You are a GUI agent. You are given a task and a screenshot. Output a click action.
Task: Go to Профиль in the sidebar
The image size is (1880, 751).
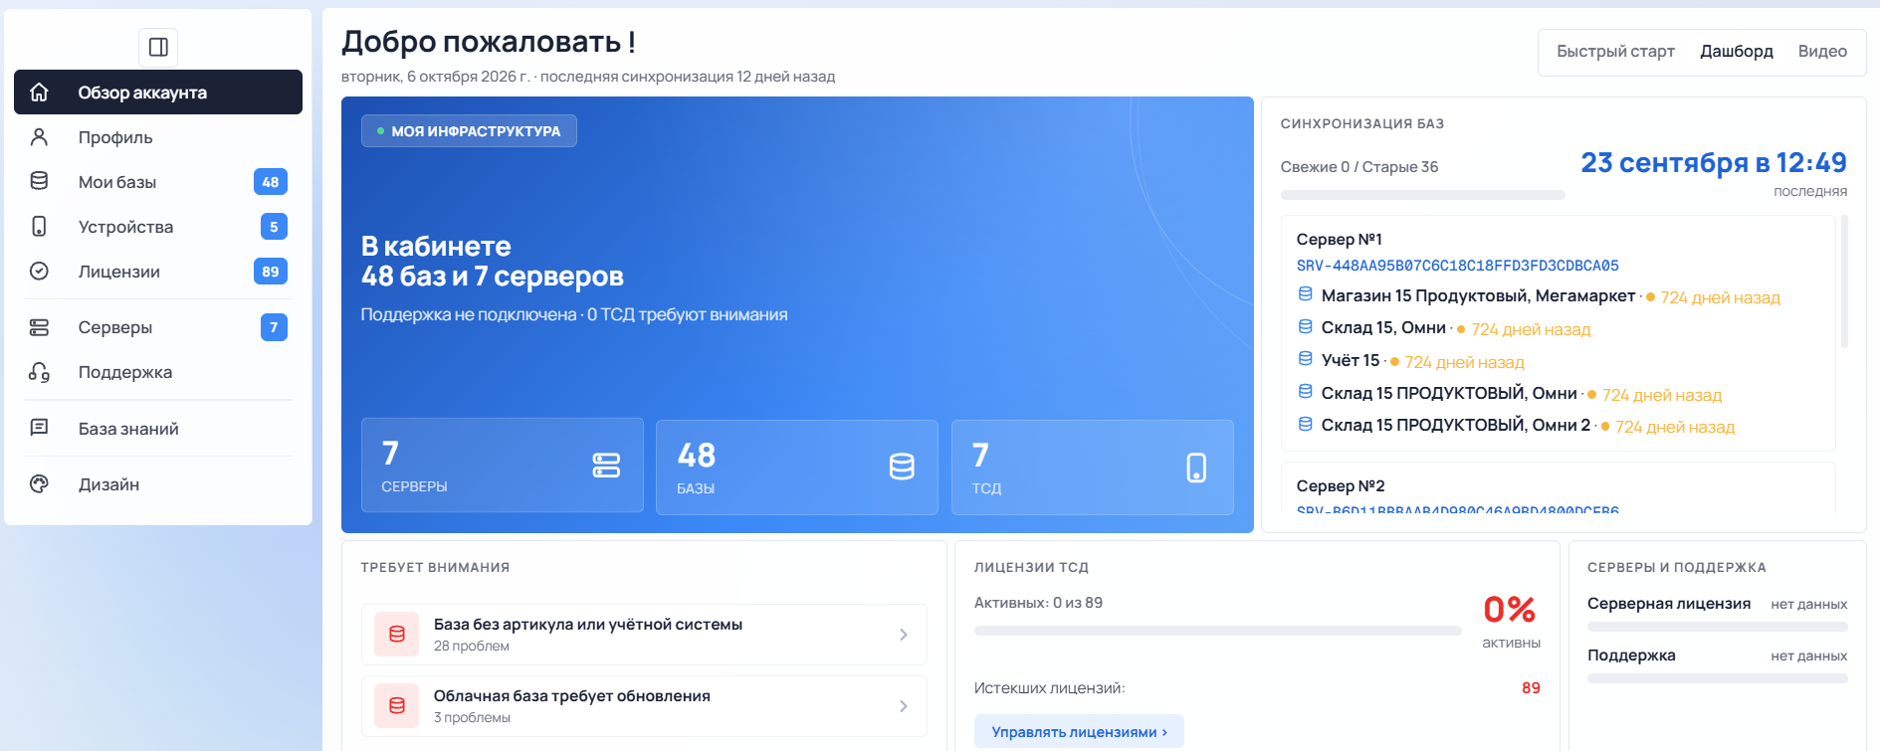tap(158, 137)
